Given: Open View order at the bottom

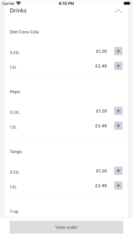Looking at the screenshot, I should pos(66,227).
